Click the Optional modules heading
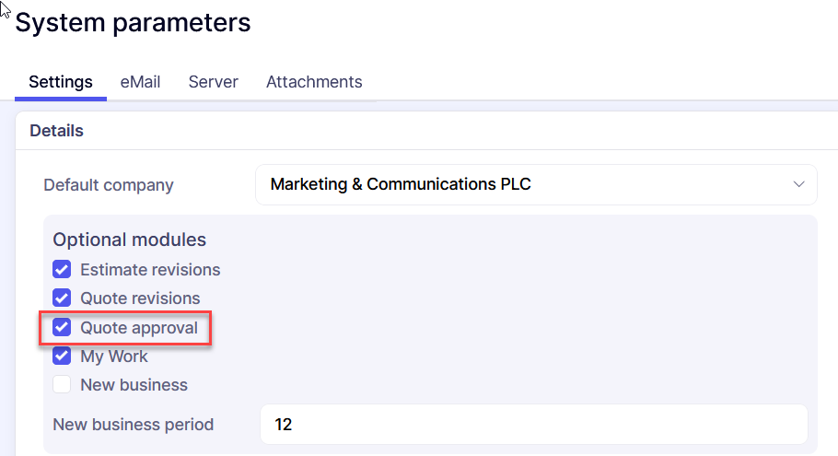The width and height of the screenshot is (838, 456). [129, 240]
